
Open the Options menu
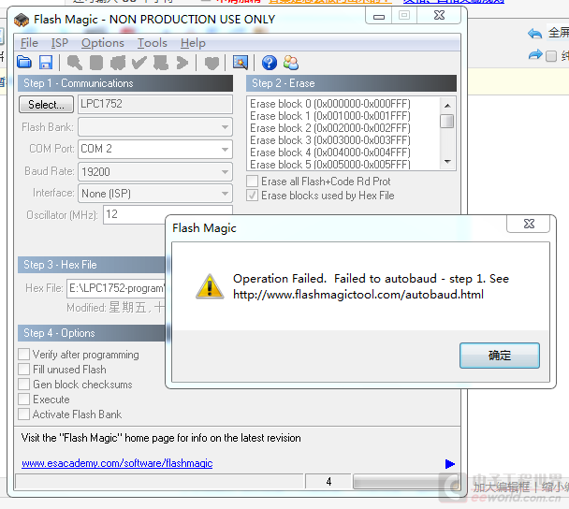tap(103, 43)
